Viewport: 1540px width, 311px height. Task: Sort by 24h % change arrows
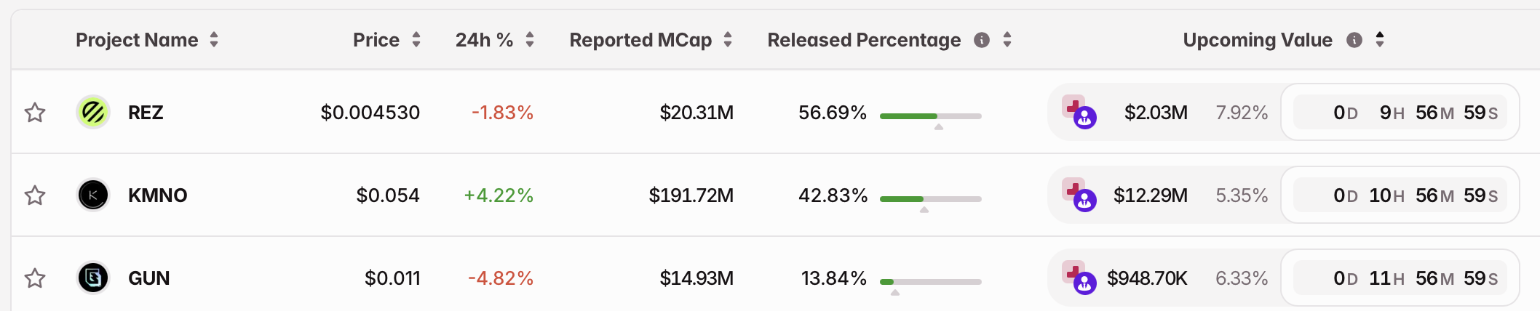530,40
